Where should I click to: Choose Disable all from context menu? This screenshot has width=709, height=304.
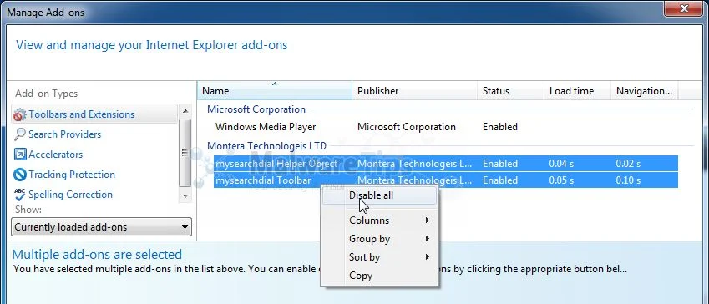click(379, 195)
